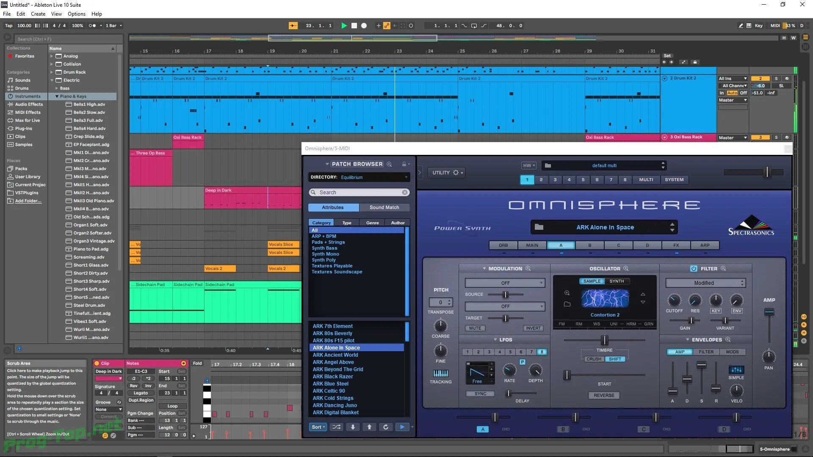Solo the 2 Drum Kit 2 track
The width and height of the screenshot is (813, 457).
point(776,79)
